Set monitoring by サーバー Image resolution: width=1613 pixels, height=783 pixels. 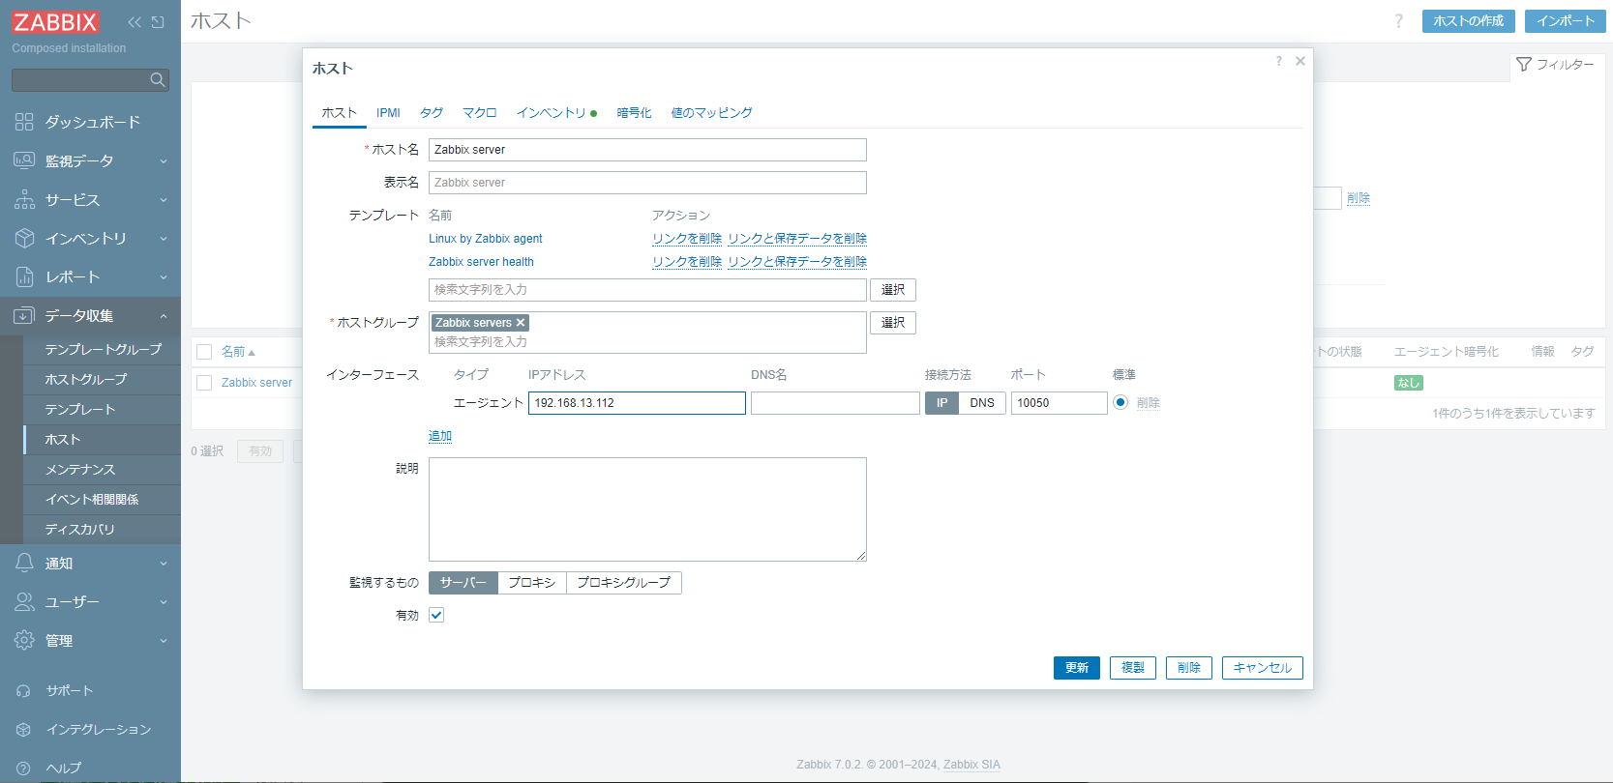(x=463, y=583)
